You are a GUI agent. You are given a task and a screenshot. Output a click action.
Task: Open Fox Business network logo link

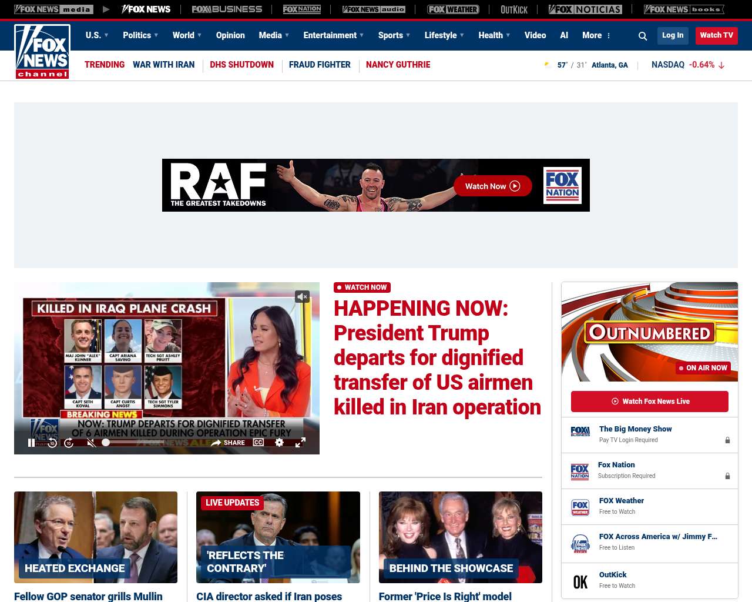[227, 9]
